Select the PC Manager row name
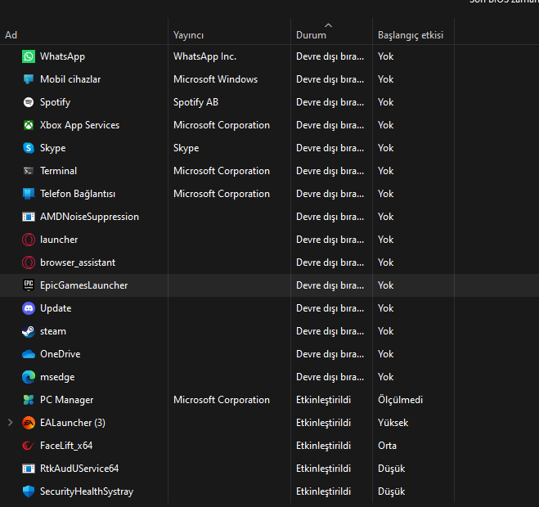Image resolution: width=539 pixels, height=507 pixels. coord(66,400)
